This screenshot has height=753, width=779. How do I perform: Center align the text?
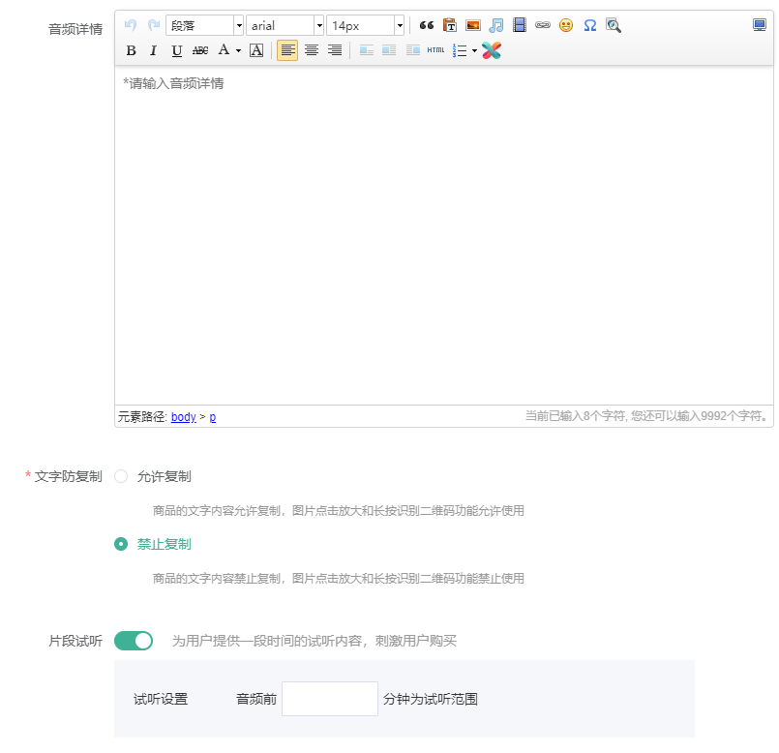312,50
